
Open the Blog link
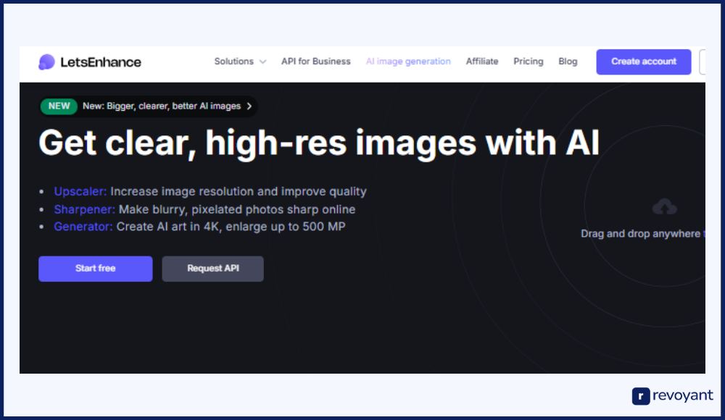[568, 62]
